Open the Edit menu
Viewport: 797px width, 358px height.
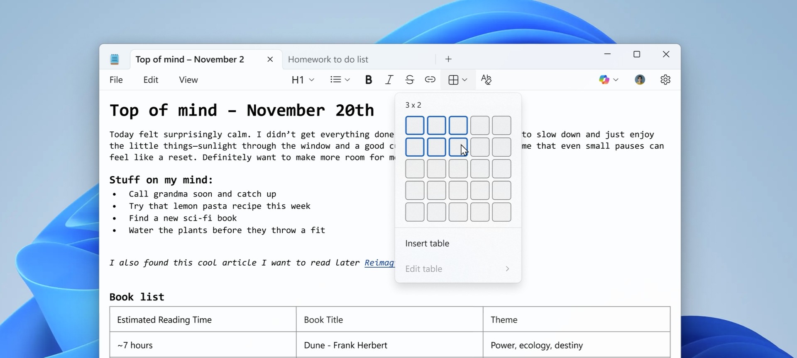151,80
